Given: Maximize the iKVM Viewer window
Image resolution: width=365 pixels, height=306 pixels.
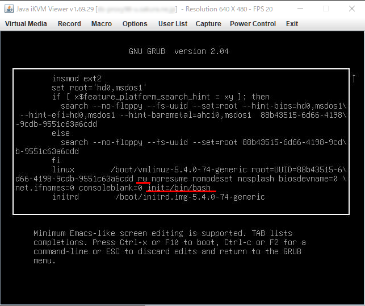Looking at the screenshot, I should 325,9.
